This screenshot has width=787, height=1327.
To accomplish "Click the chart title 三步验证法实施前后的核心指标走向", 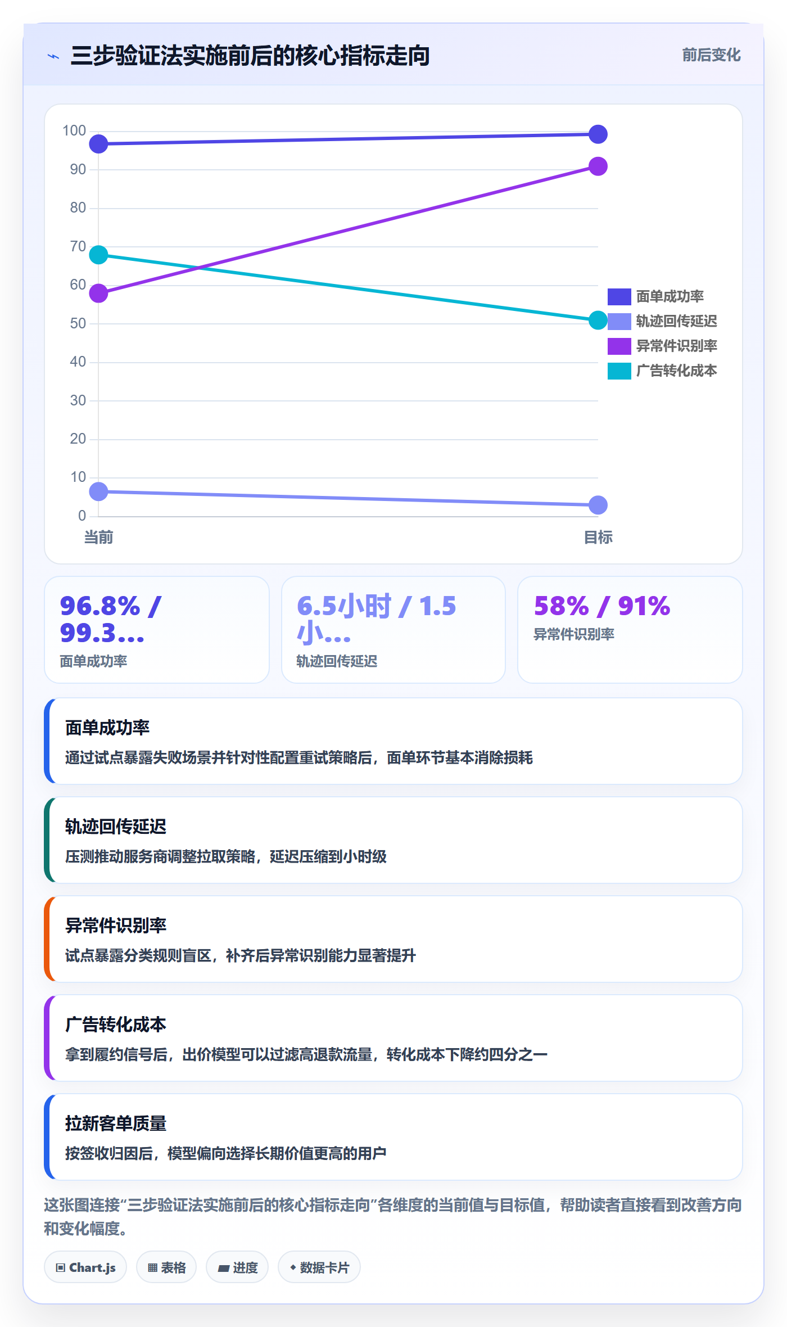I will pyautogui.click(x=250, y=56).
